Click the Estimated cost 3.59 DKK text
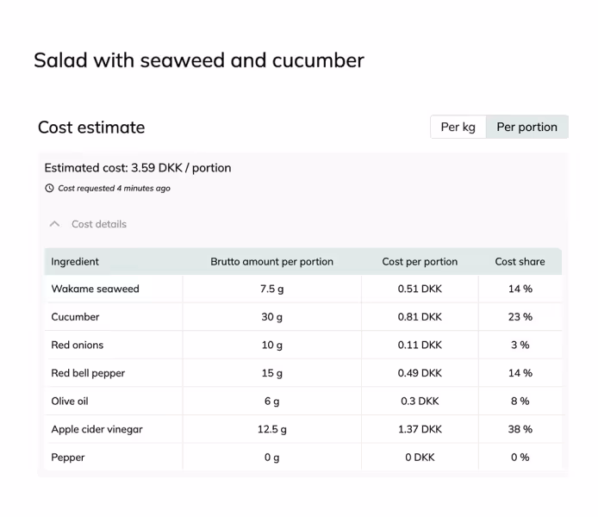The image size is (598, 517). (x=138, y=168)
